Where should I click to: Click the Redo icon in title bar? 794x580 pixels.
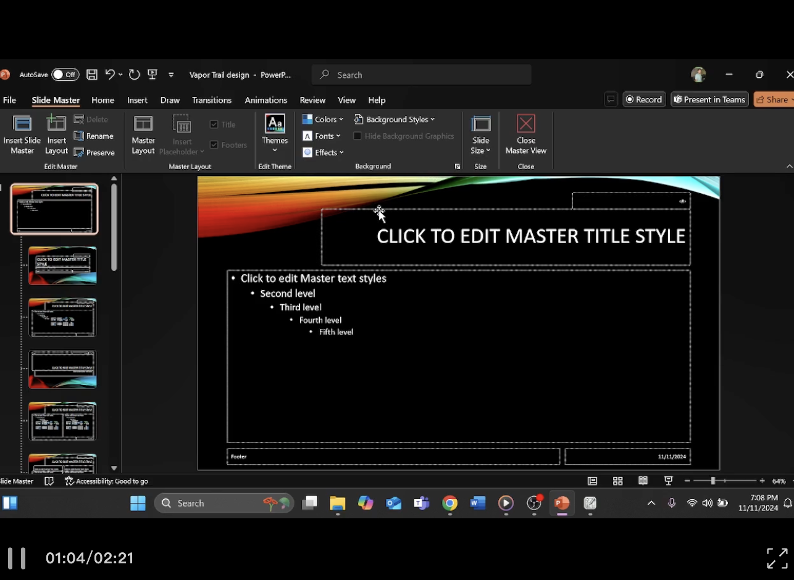[134, 75]
